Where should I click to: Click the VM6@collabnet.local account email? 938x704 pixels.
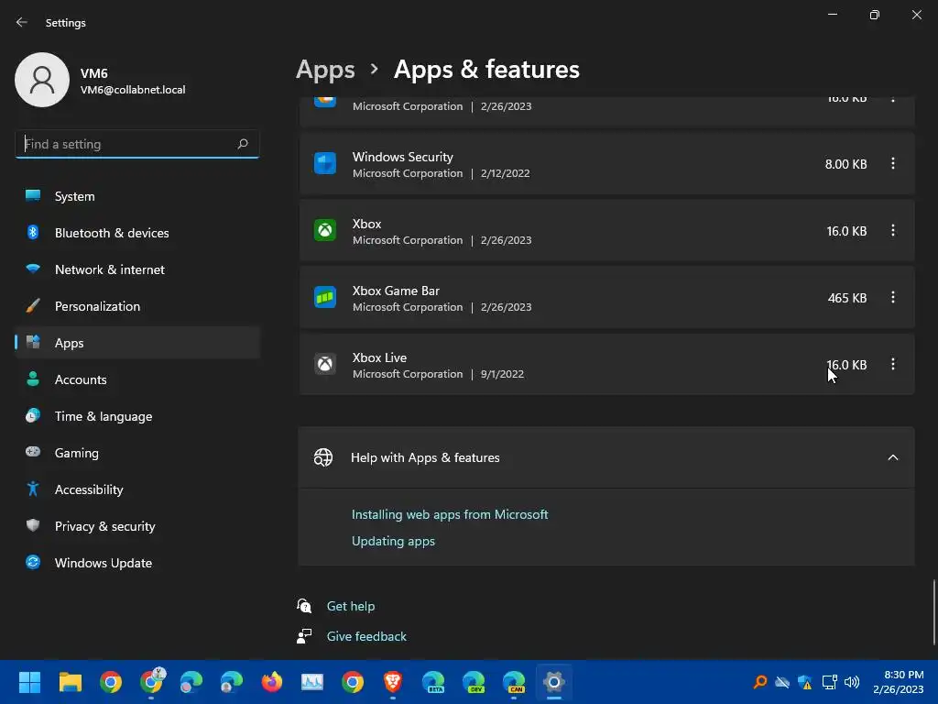pyautogui.click(x=133, y=90)
